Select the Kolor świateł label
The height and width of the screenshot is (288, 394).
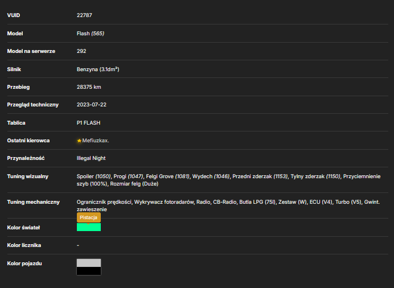(x=23, y=228)
